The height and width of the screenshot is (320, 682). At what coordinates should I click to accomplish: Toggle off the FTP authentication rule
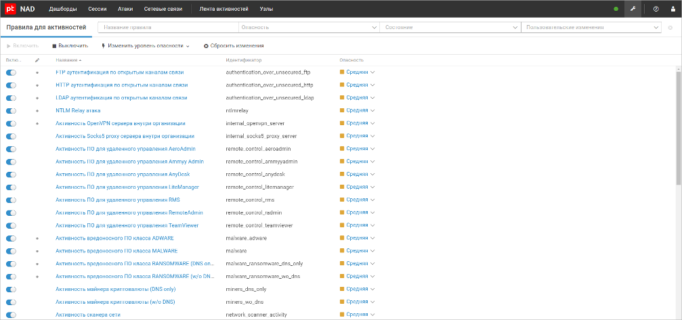[x=11, y=72]
